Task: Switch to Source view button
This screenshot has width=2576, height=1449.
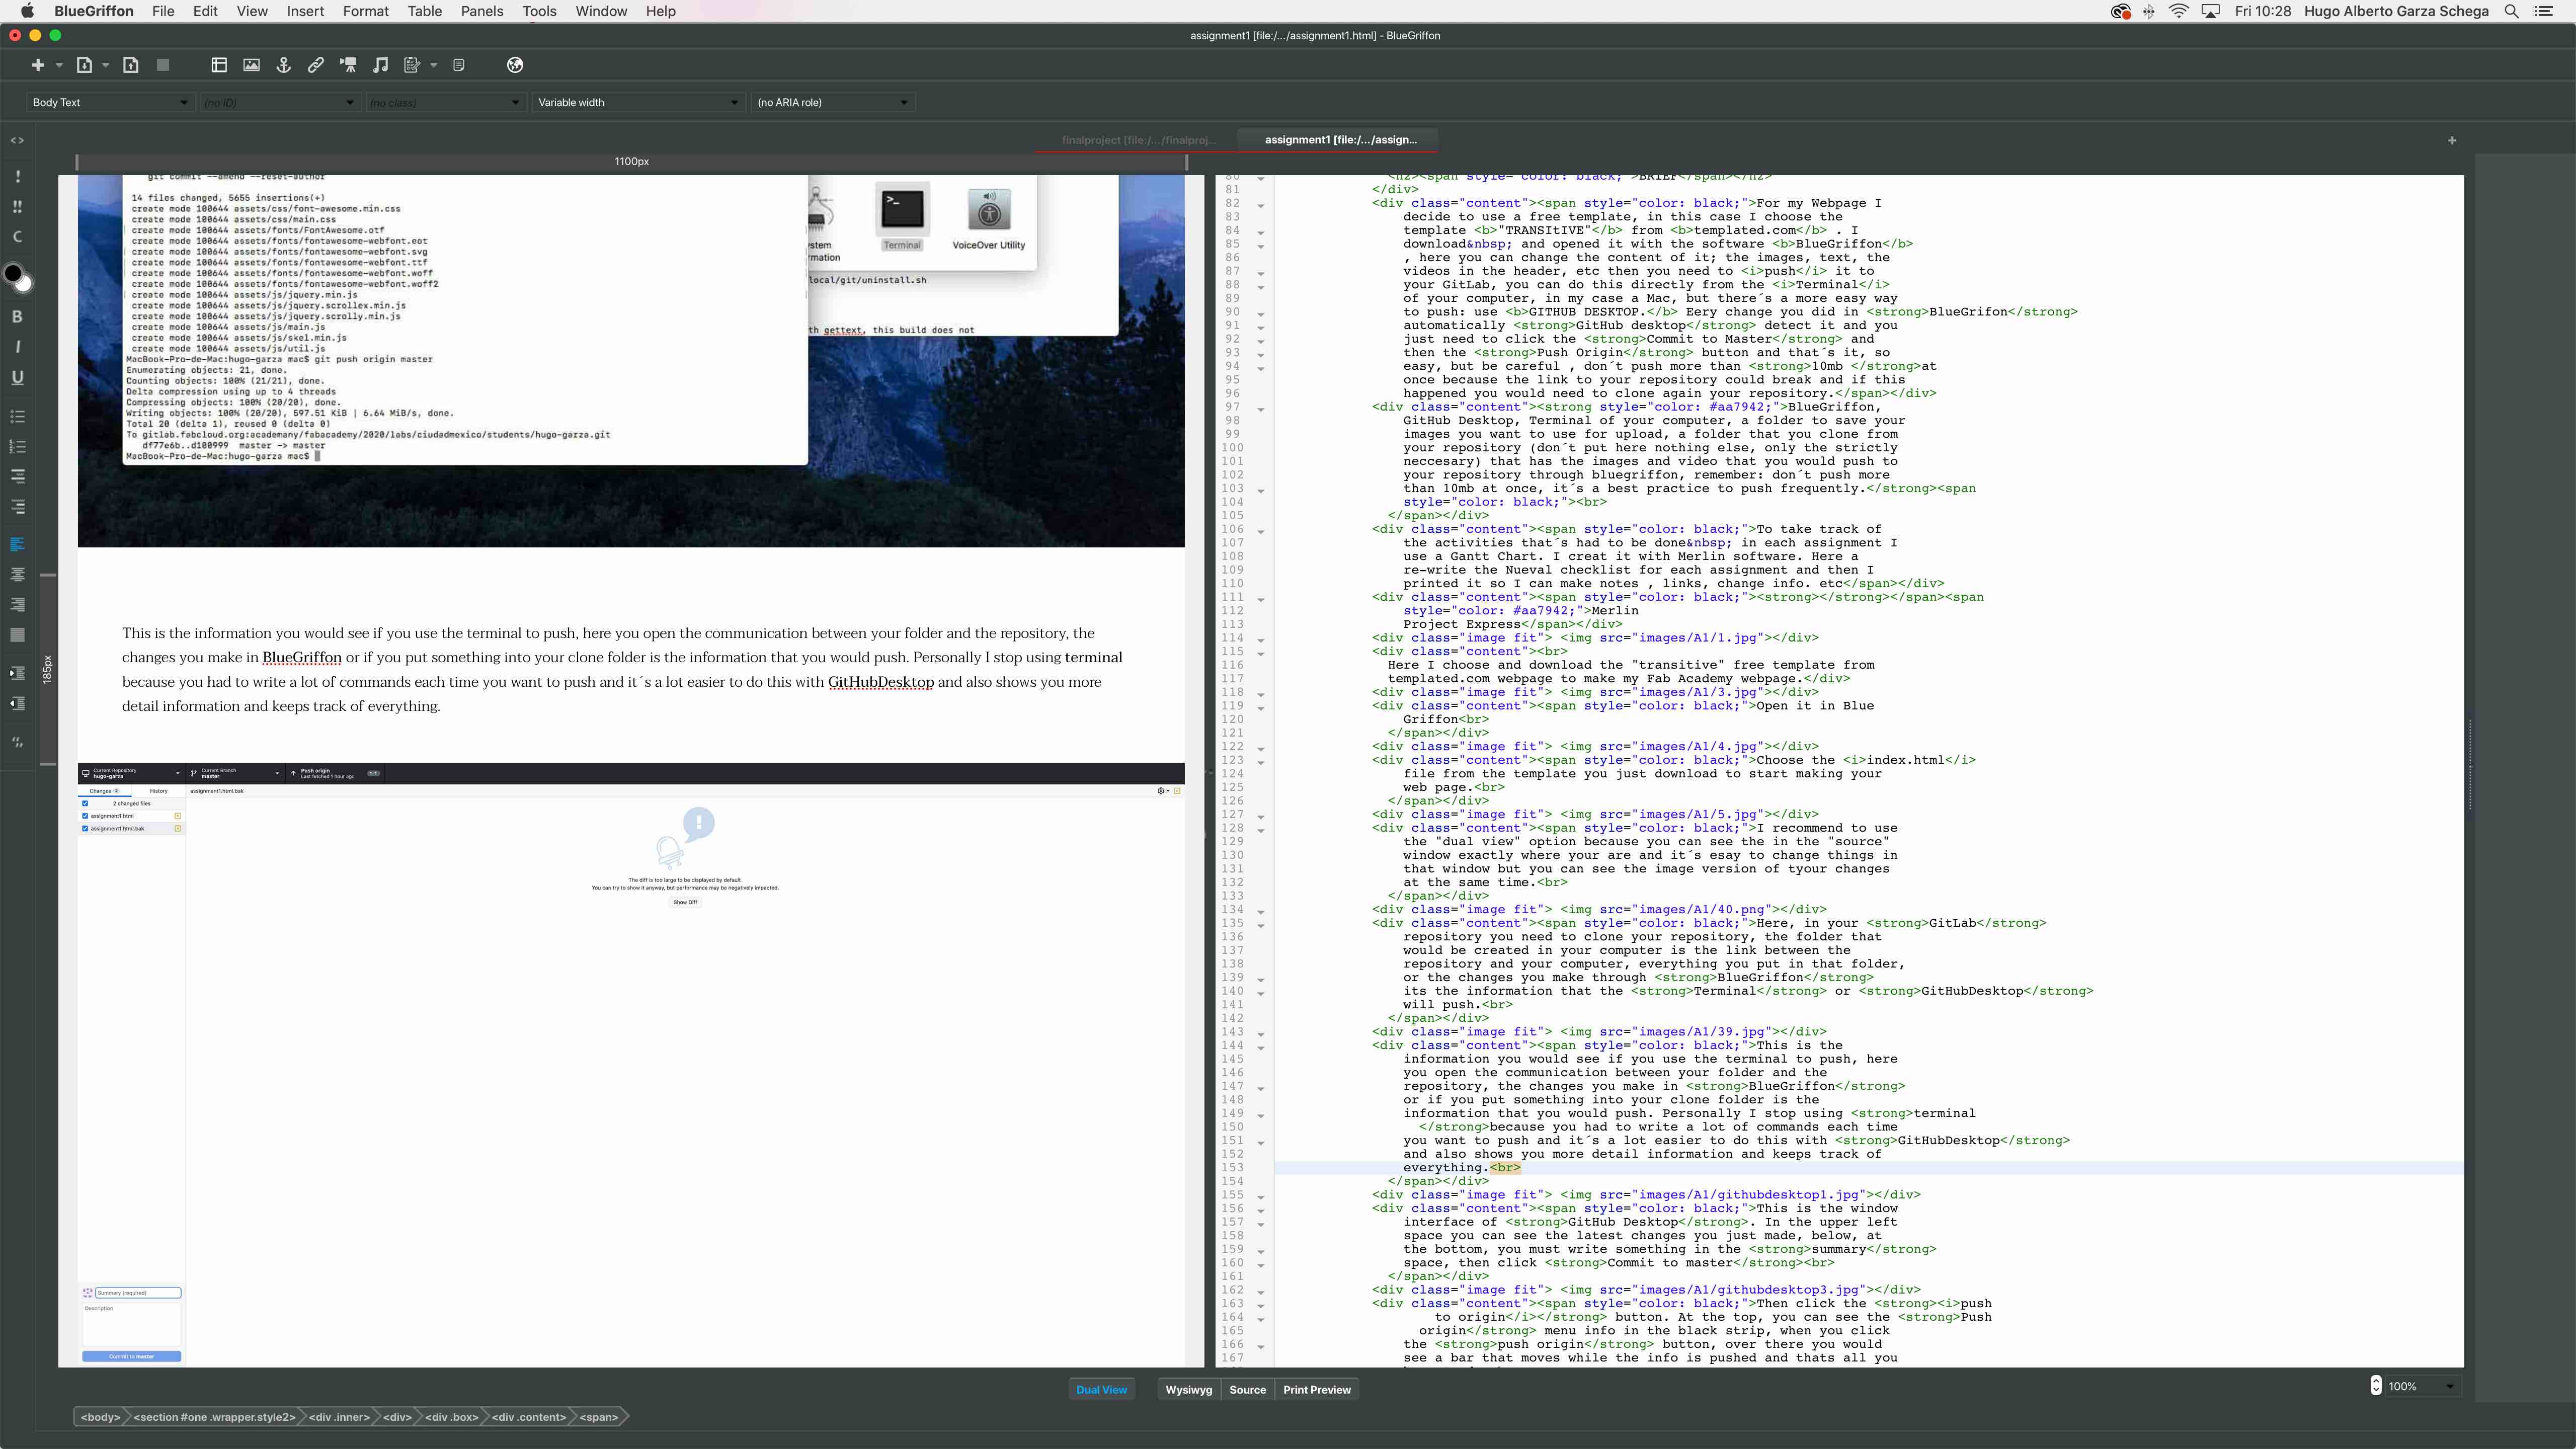Action: coord(1247,1389)
